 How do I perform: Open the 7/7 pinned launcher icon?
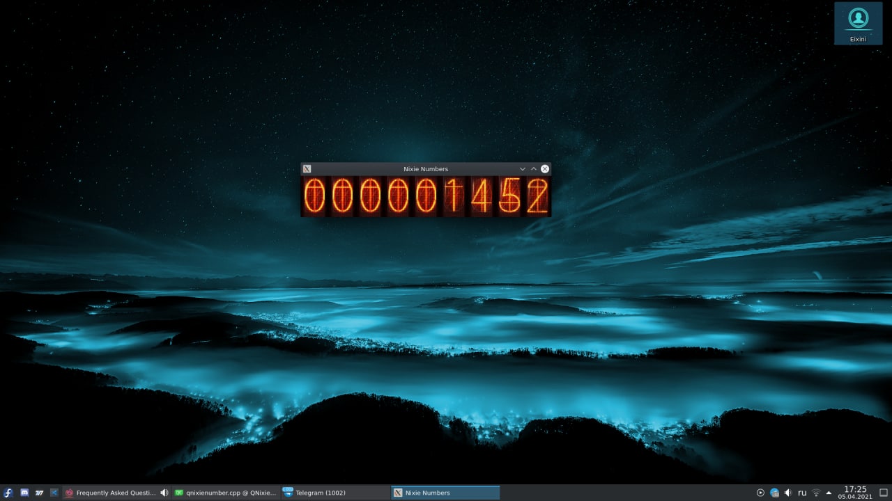39,493
